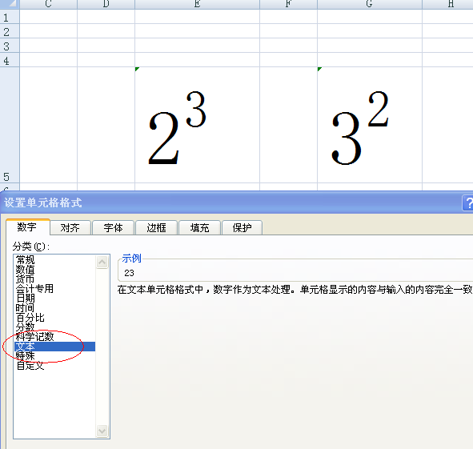Select row header 5

click(x=10, y=125)
